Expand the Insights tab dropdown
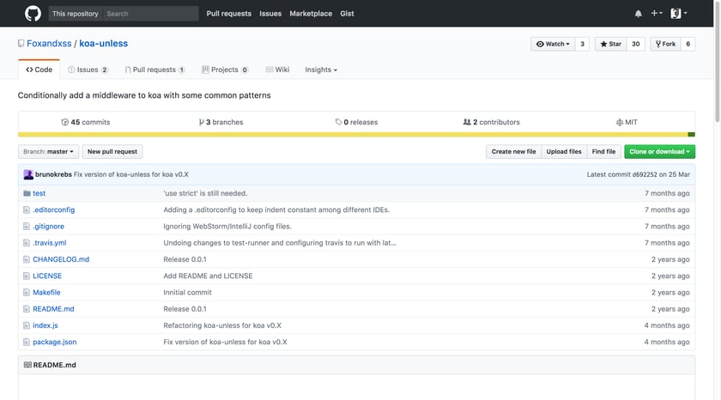 pyautogui.click(x=321, y=70)
